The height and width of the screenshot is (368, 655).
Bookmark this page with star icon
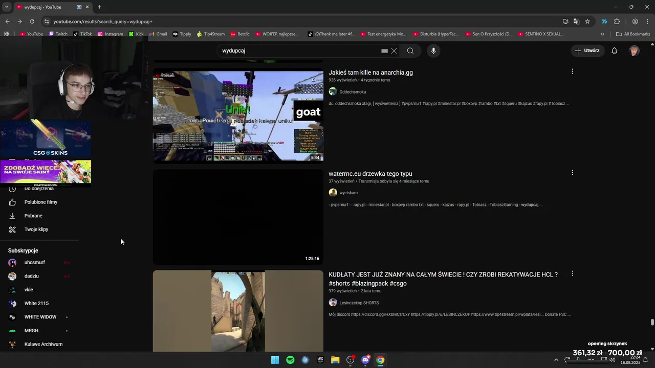point(587,21)
